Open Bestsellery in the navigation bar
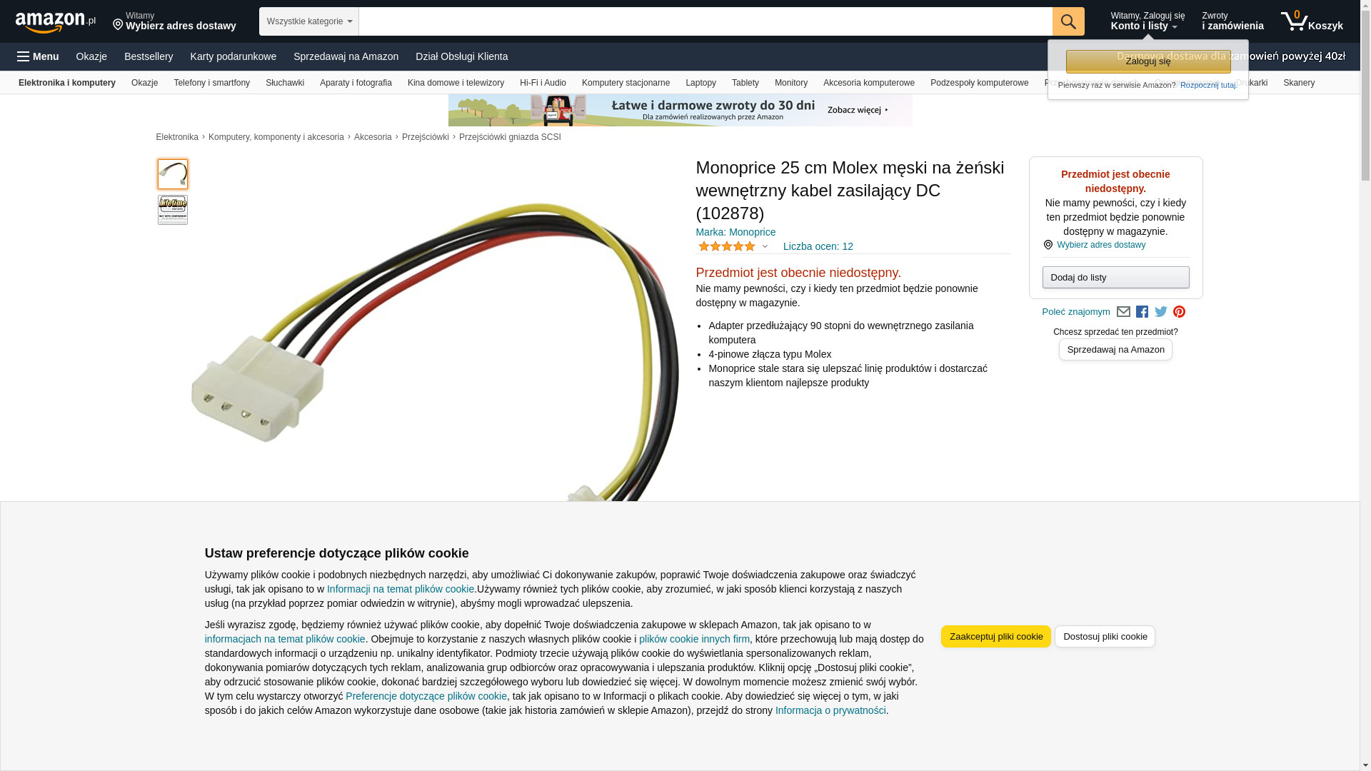Screen dimensions: 1371x771 (149, 56)
